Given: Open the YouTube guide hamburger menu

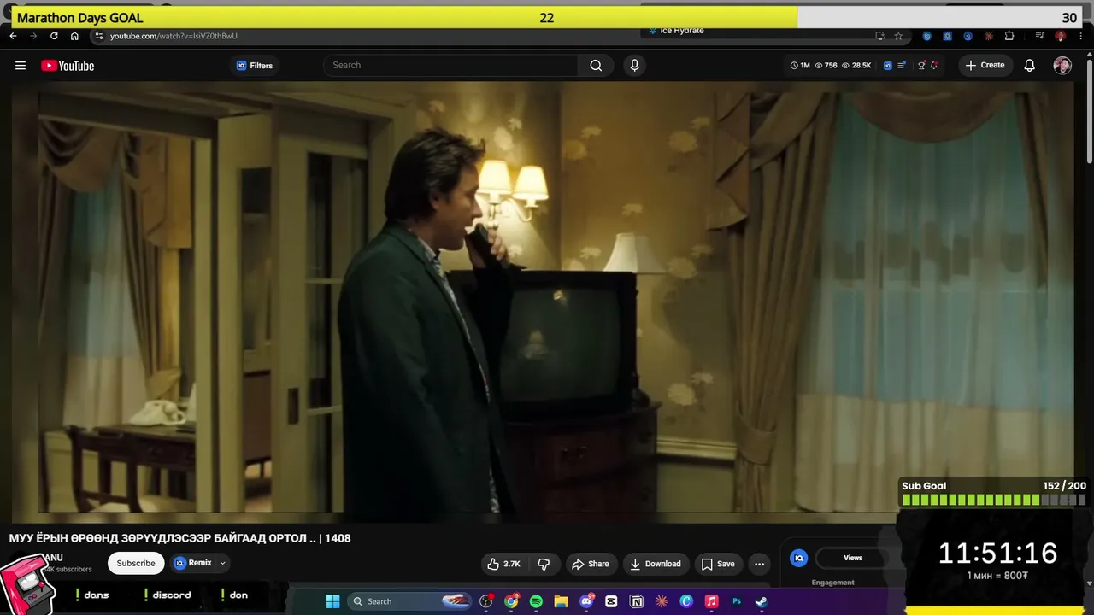Looking at the screenshot, I should 21,66.
